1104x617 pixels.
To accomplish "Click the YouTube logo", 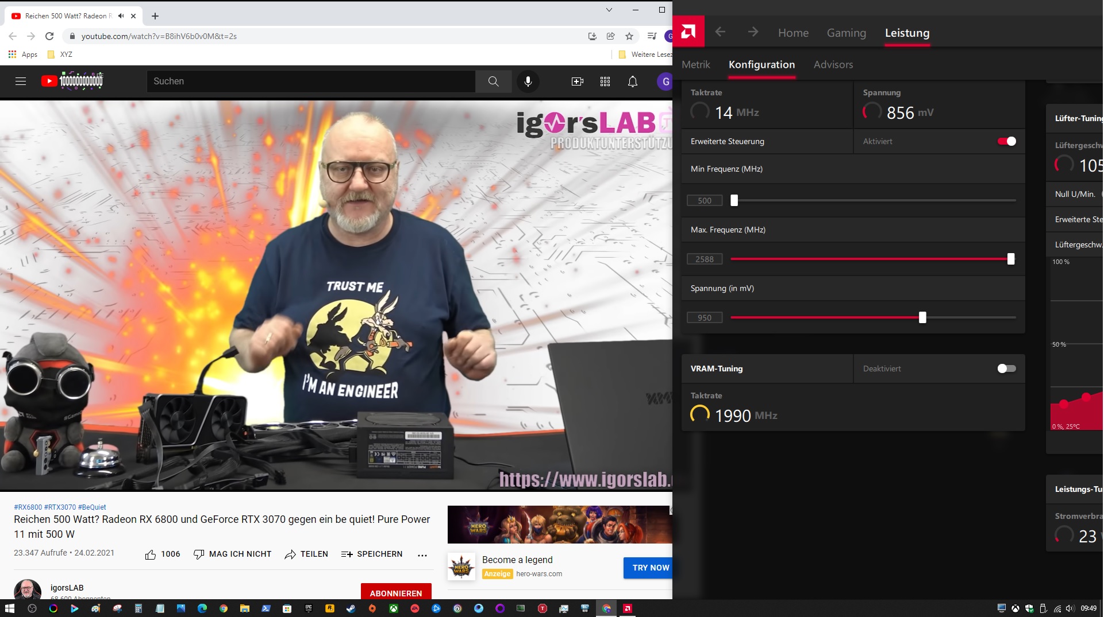I will coord(72,81).
